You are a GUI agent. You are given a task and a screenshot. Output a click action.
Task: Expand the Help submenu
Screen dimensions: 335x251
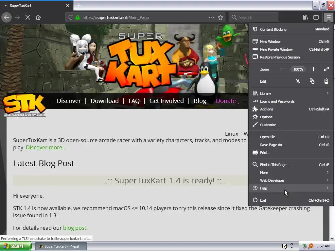pyautogui.click(x=291, y=188)
